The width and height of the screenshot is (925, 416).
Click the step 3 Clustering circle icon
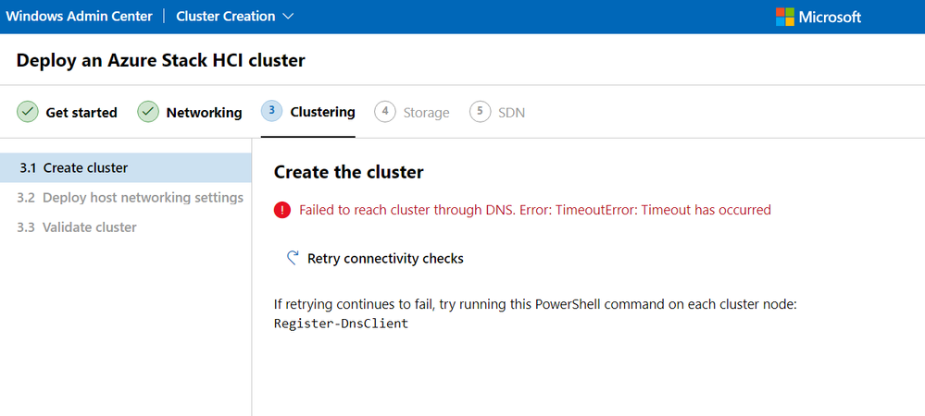[x=271, y=111]
